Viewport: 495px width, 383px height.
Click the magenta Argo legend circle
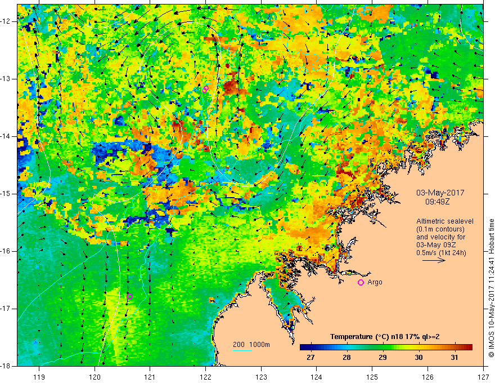tap(361, 283)
